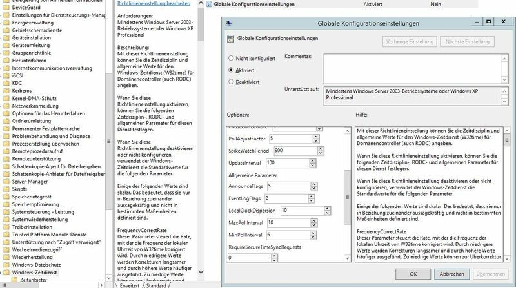Click the MaxPollInterval value field
Viewport: 516px width, 288px height.
tap(288, 223)
